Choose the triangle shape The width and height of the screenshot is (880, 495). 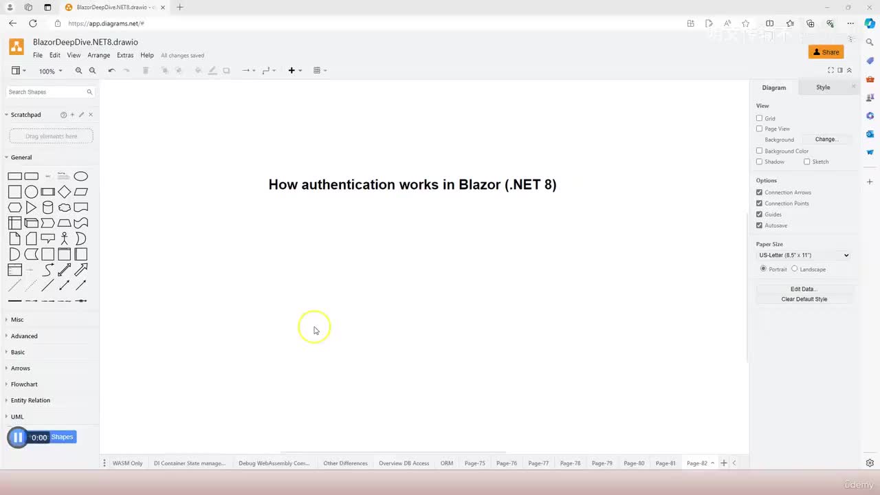[x=31, y=208]
